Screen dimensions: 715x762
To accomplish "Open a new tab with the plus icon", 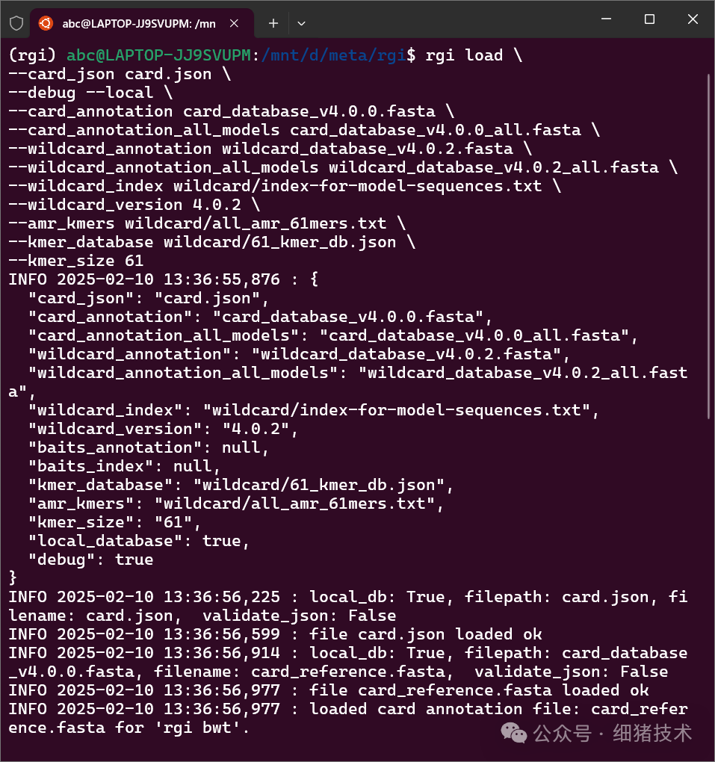I will (273, 23).
